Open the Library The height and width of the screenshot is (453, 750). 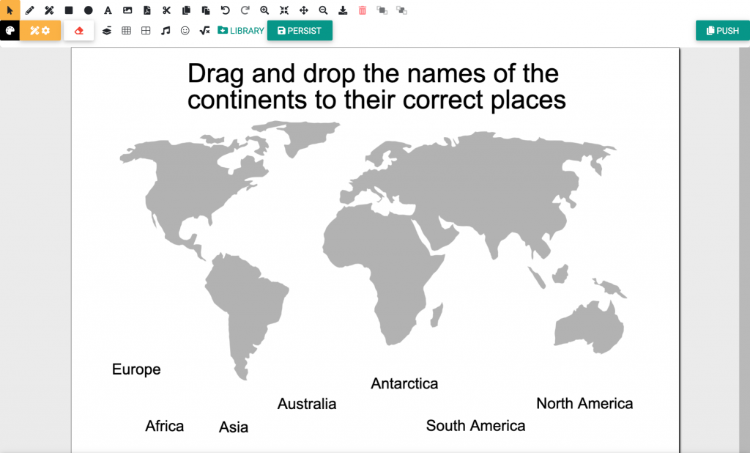(240, 31)
